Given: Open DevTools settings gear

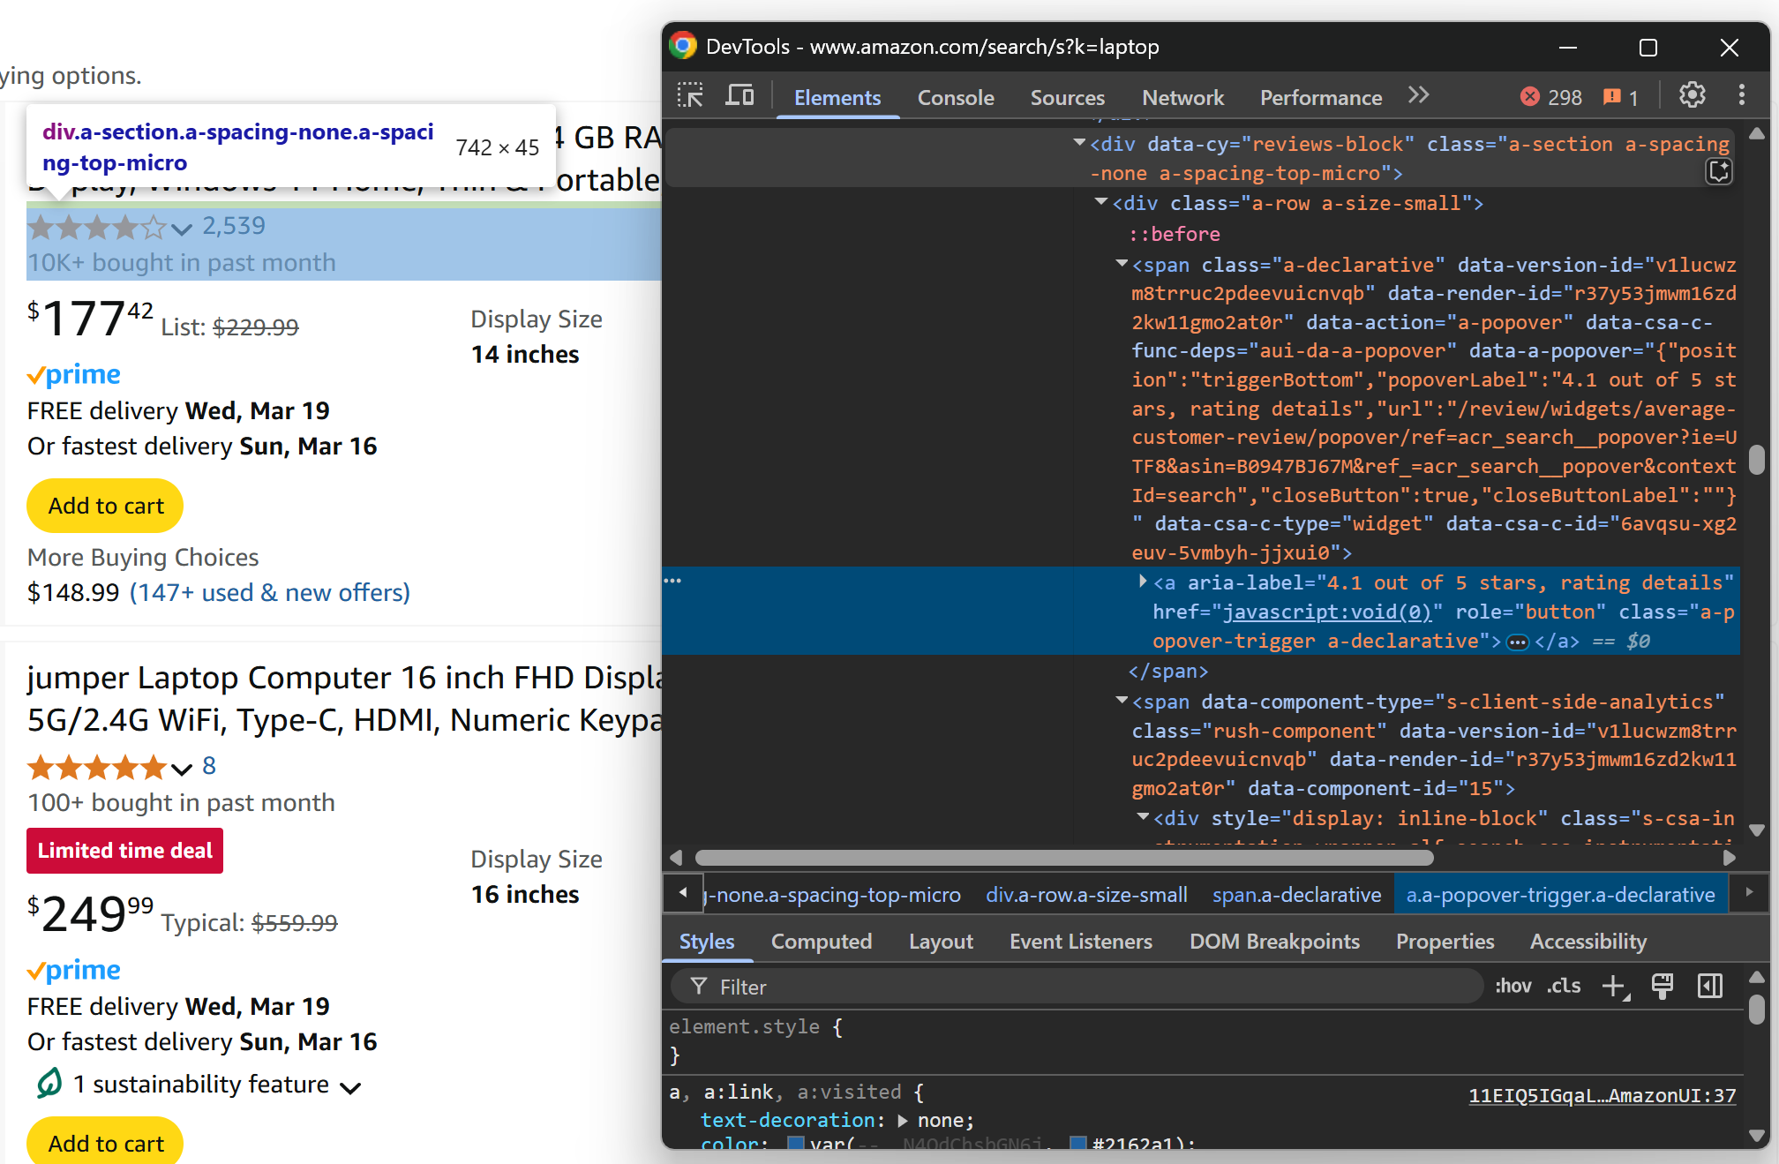Looking at the screenshot, I should coord(1692,95).
